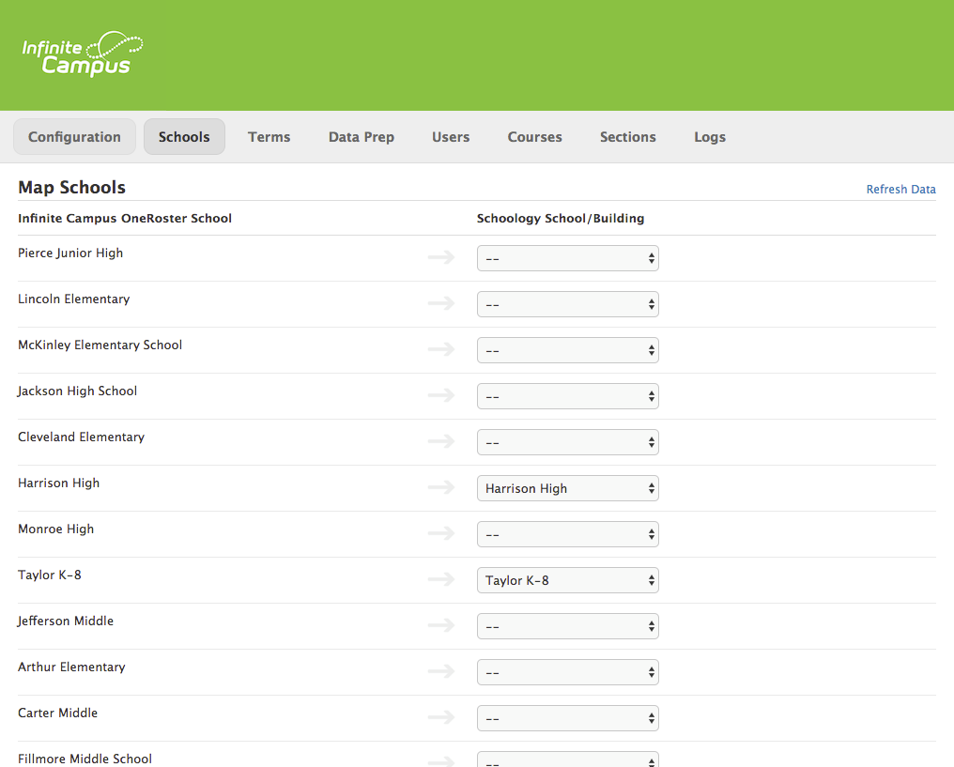This screenshot has width=954, height=767.
Task: Click the Infinite Campus logo
Action: click(x=82, y=54)
